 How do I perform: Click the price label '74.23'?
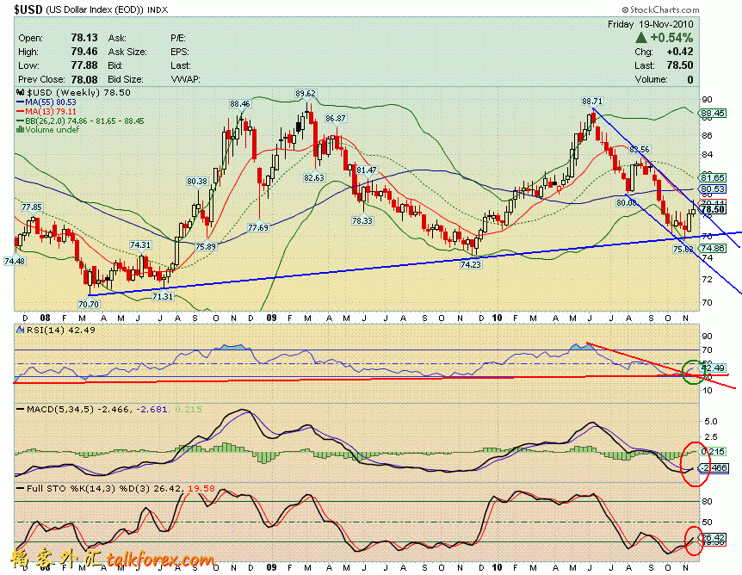(470, 264)
